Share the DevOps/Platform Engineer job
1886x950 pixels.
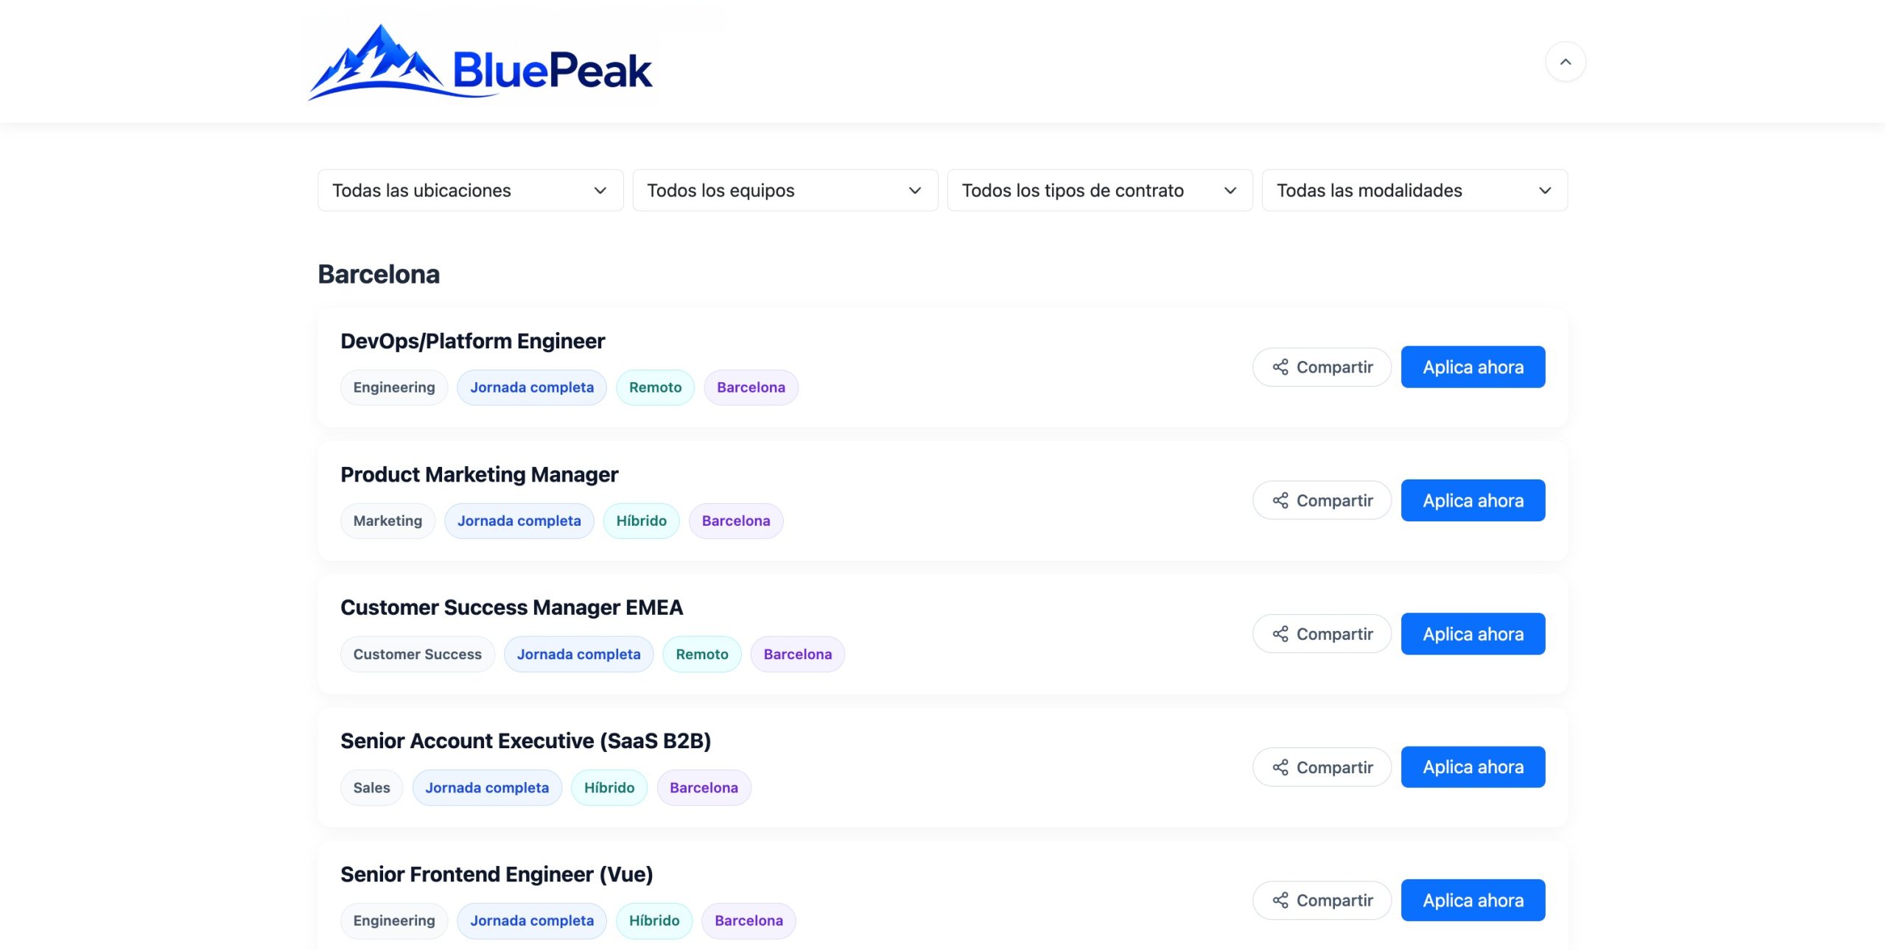[1322, 367]
